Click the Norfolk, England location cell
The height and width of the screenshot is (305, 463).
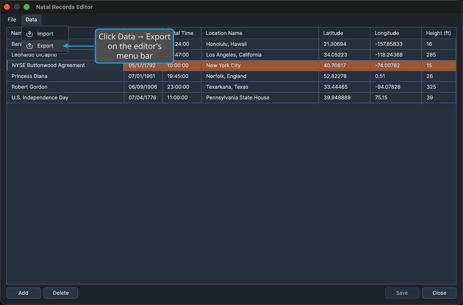pos(260,76)
